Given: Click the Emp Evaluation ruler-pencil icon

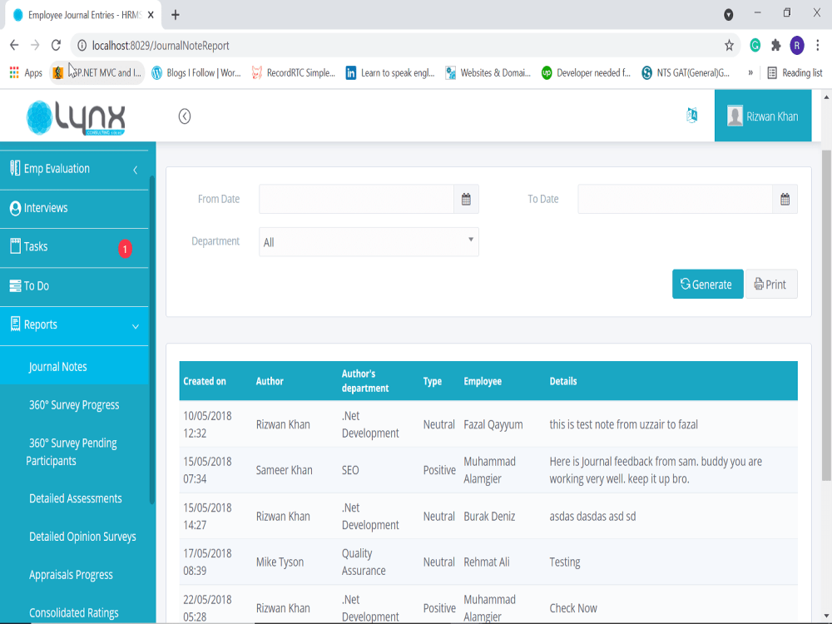Looking at the screenshot, I should point(15,168).
